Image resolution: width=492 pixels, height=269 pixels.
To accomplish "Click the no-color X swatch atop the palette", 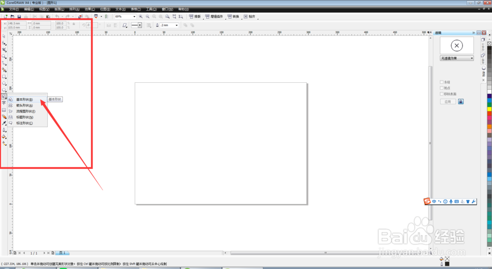I will [x=489, y=44].
